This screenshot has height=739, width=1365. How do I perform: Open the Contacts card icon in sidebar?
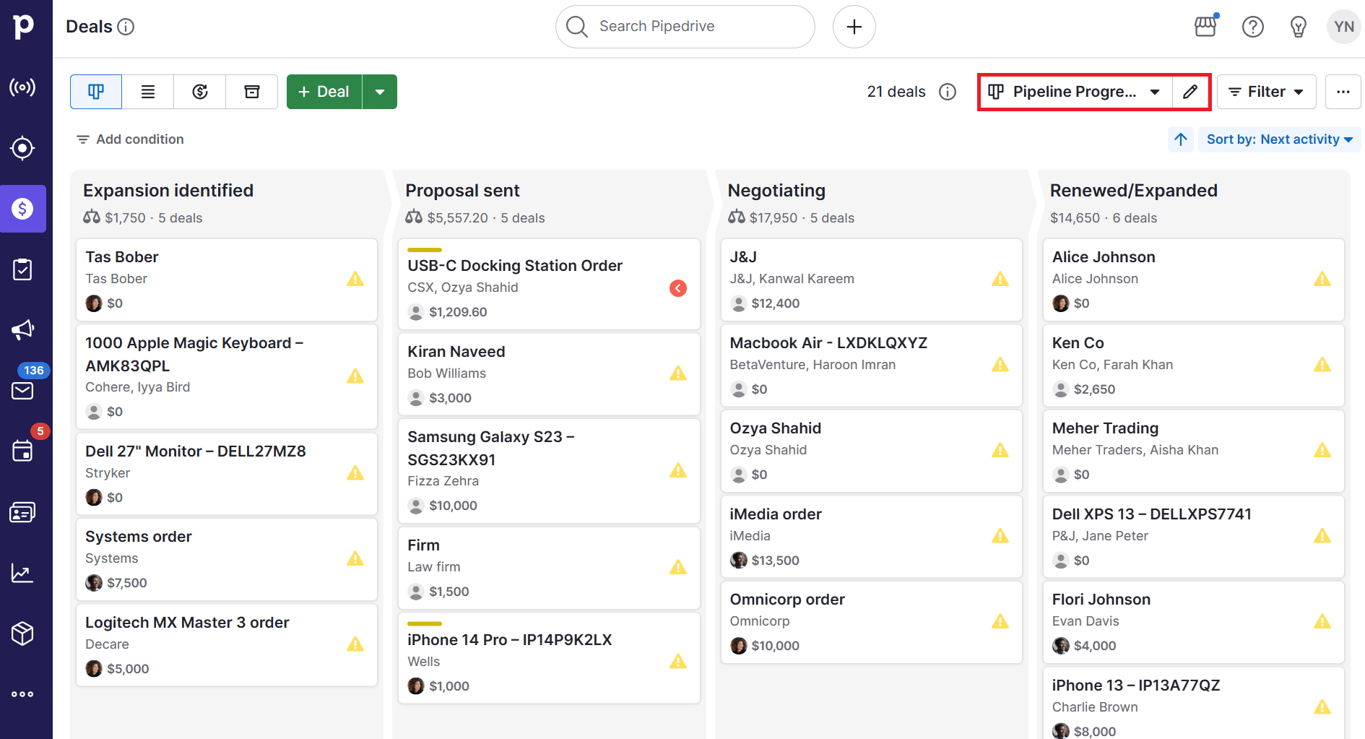22,512
